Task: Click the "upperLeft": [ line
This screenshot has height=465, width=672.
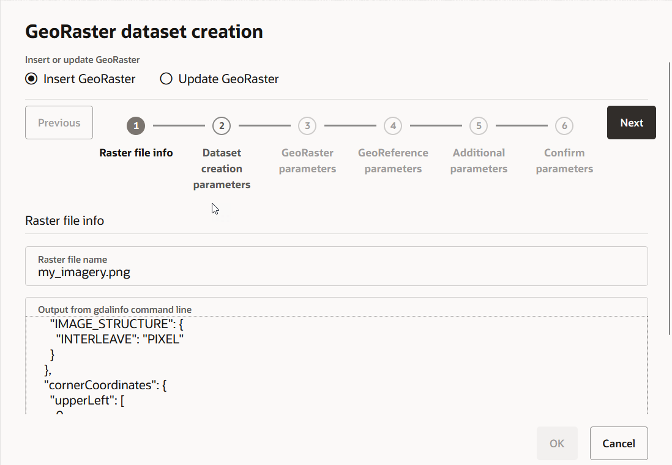Action: (87, 400)
